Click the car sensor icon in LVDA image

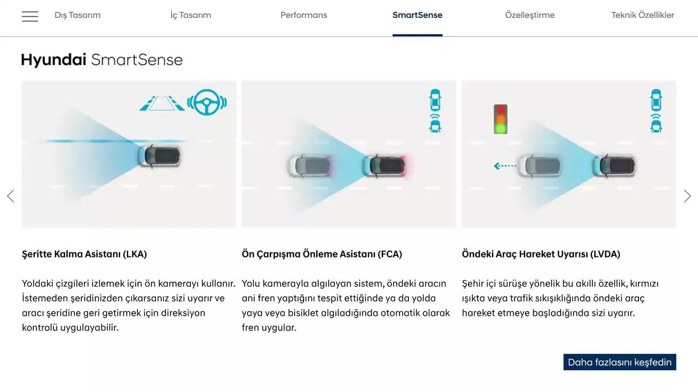pyautogui.click(x=656, y=110)
